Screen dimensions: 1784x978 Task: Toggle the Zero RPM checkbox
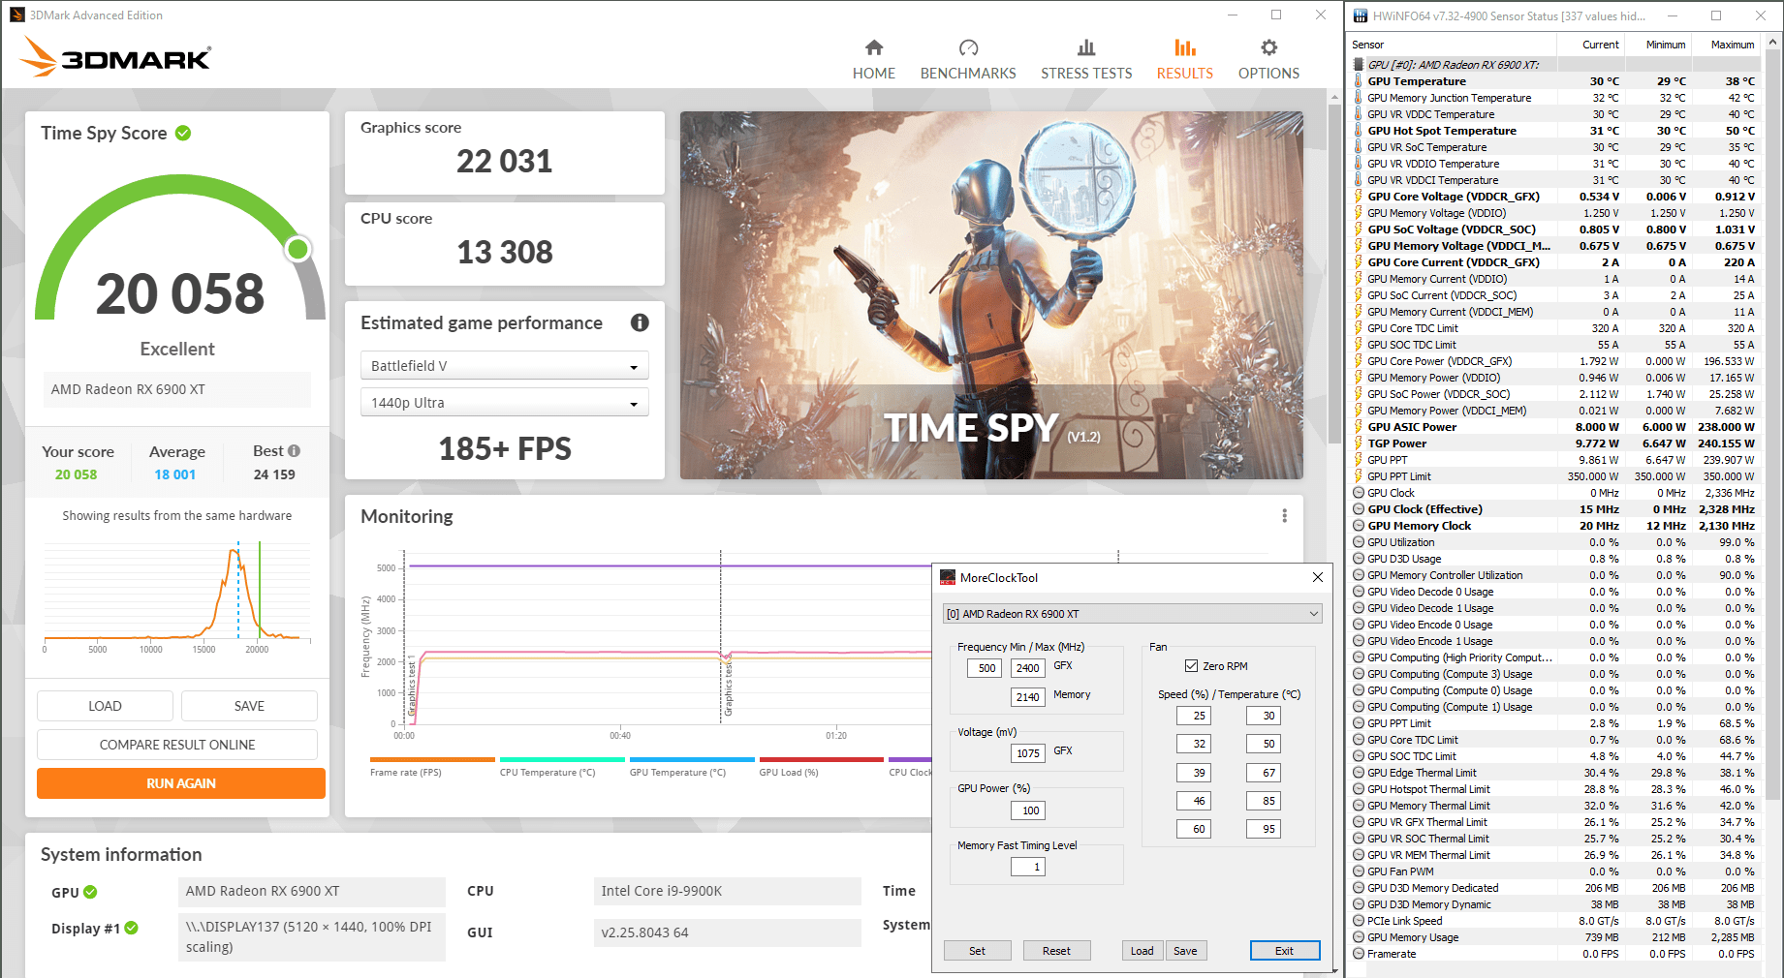[1191, 666]
